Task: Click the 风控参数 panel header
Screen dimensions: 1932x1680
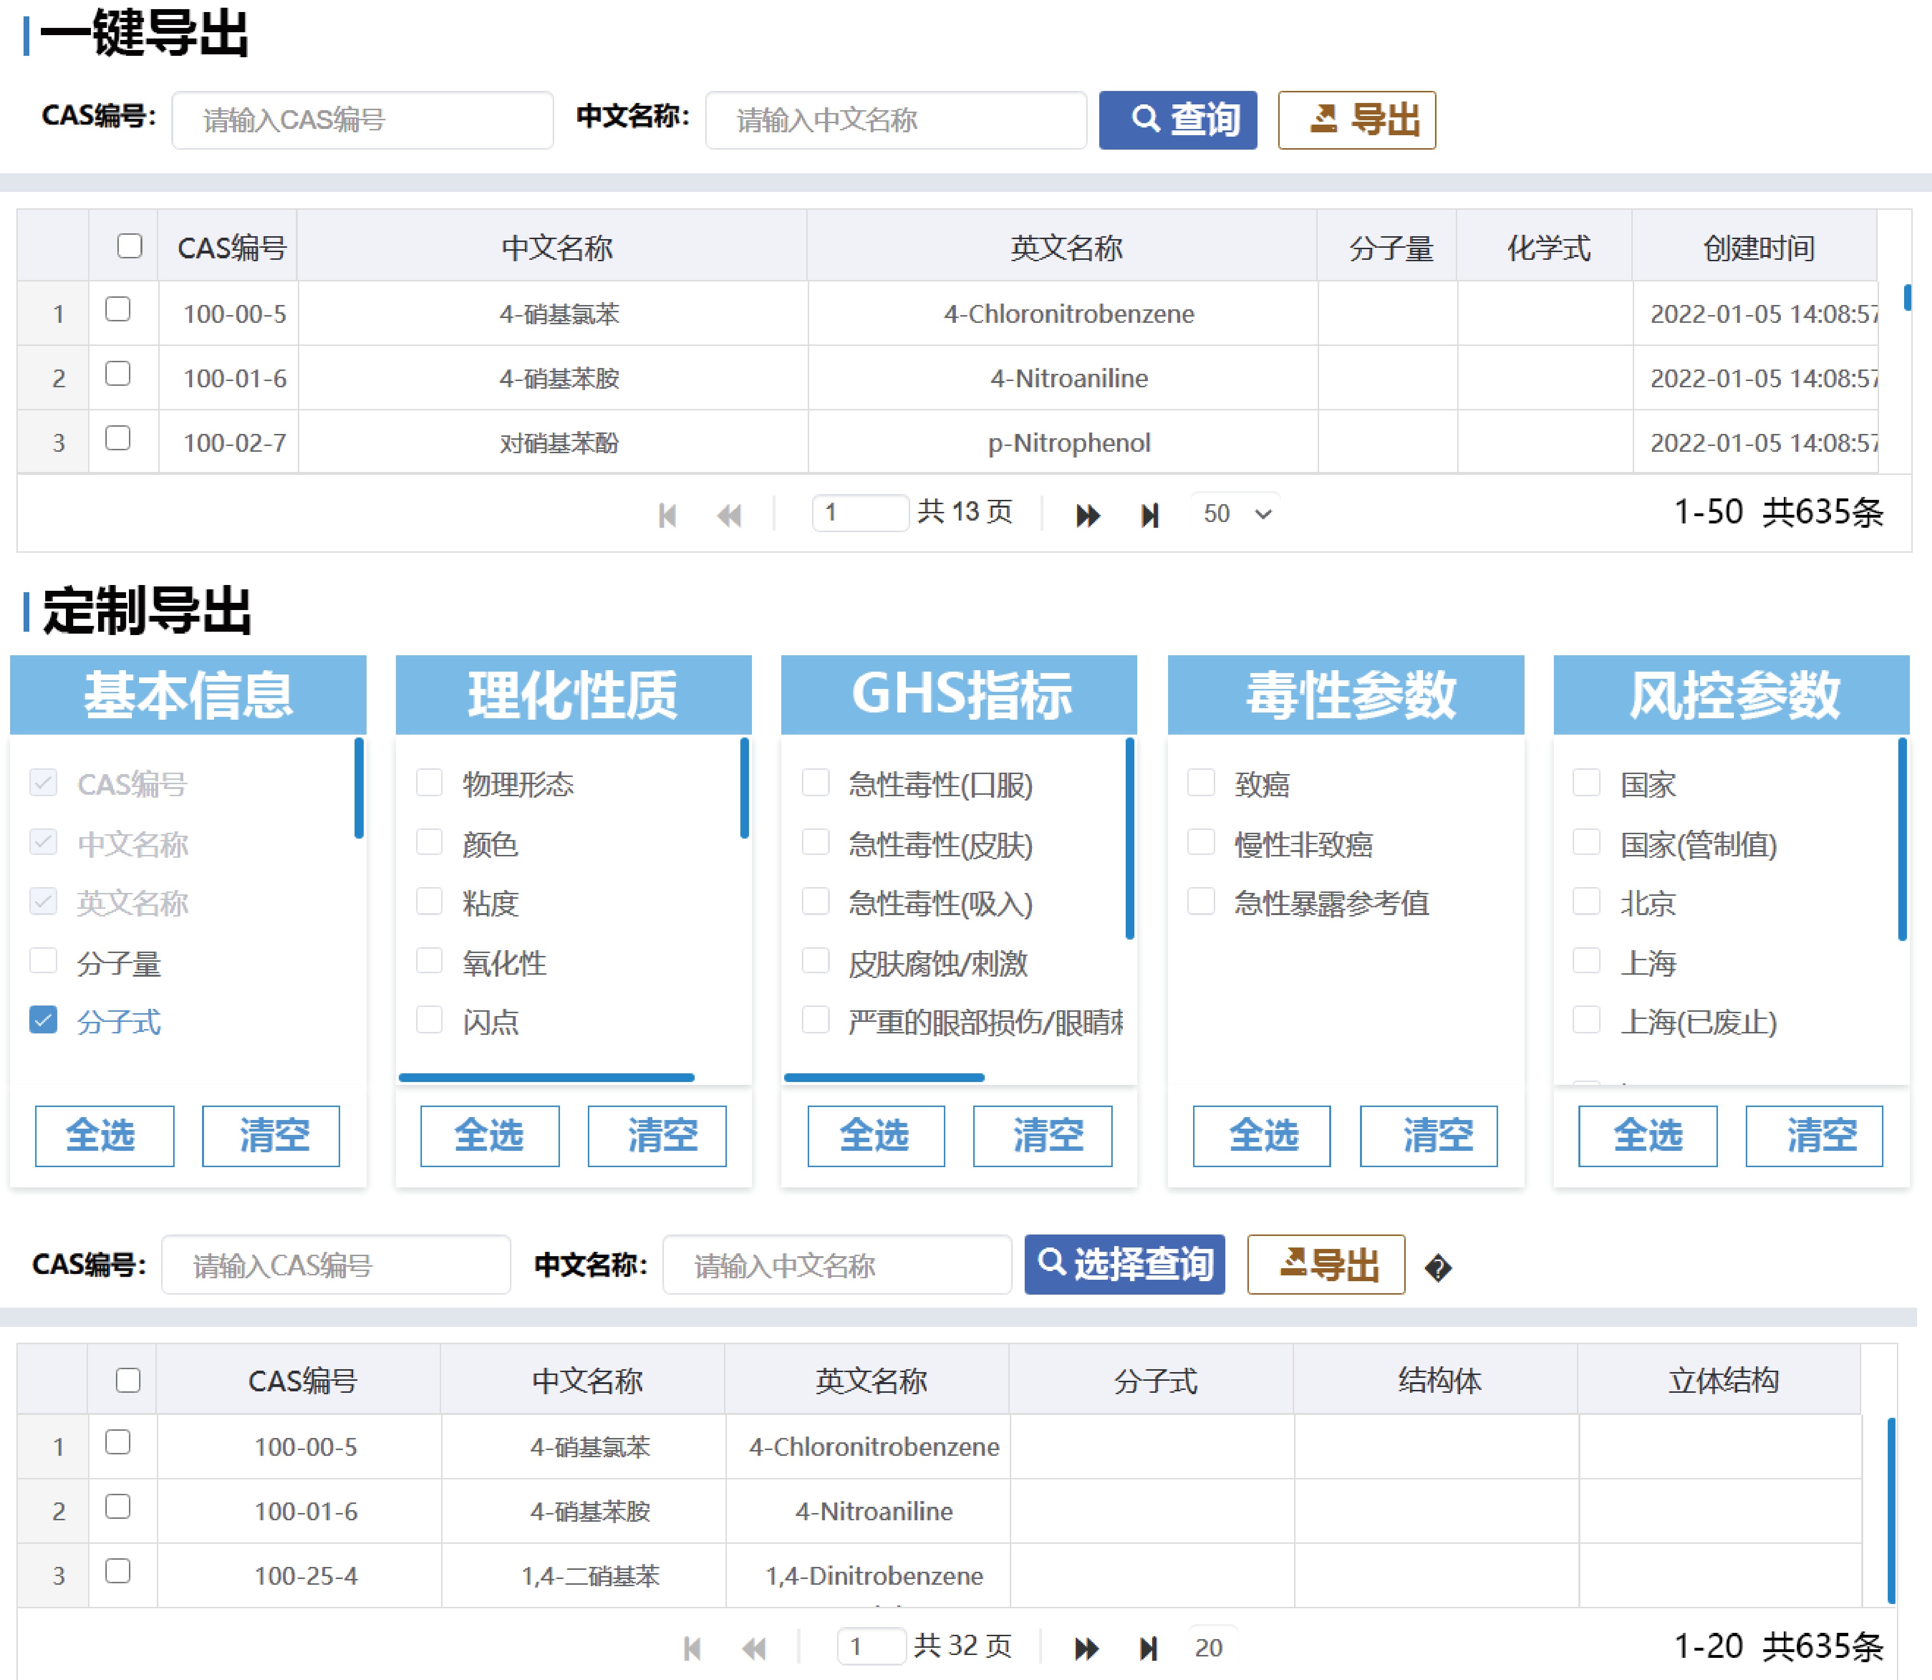Action: [x=1730, y=695]
